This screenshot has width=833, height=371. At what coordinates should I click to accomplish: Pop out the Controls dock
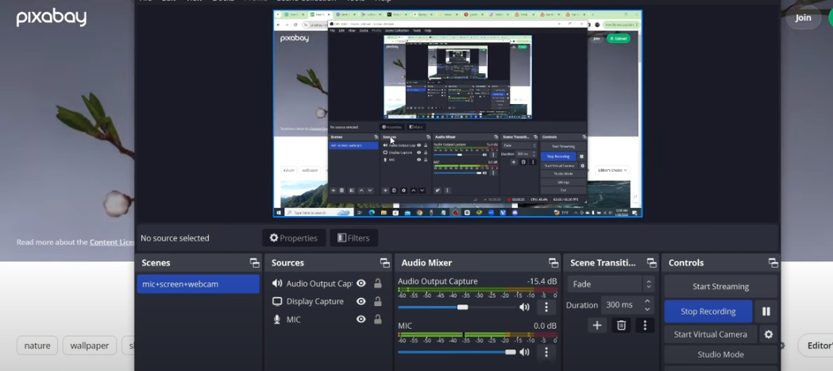773,263
